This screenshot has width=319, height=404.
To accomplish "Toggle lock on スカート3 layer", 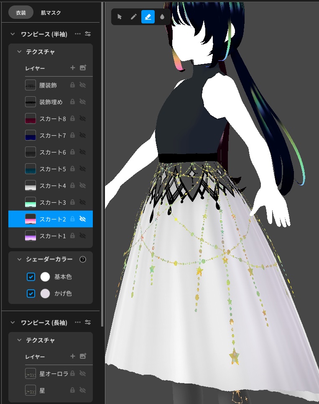I will [x=73, y=202].
